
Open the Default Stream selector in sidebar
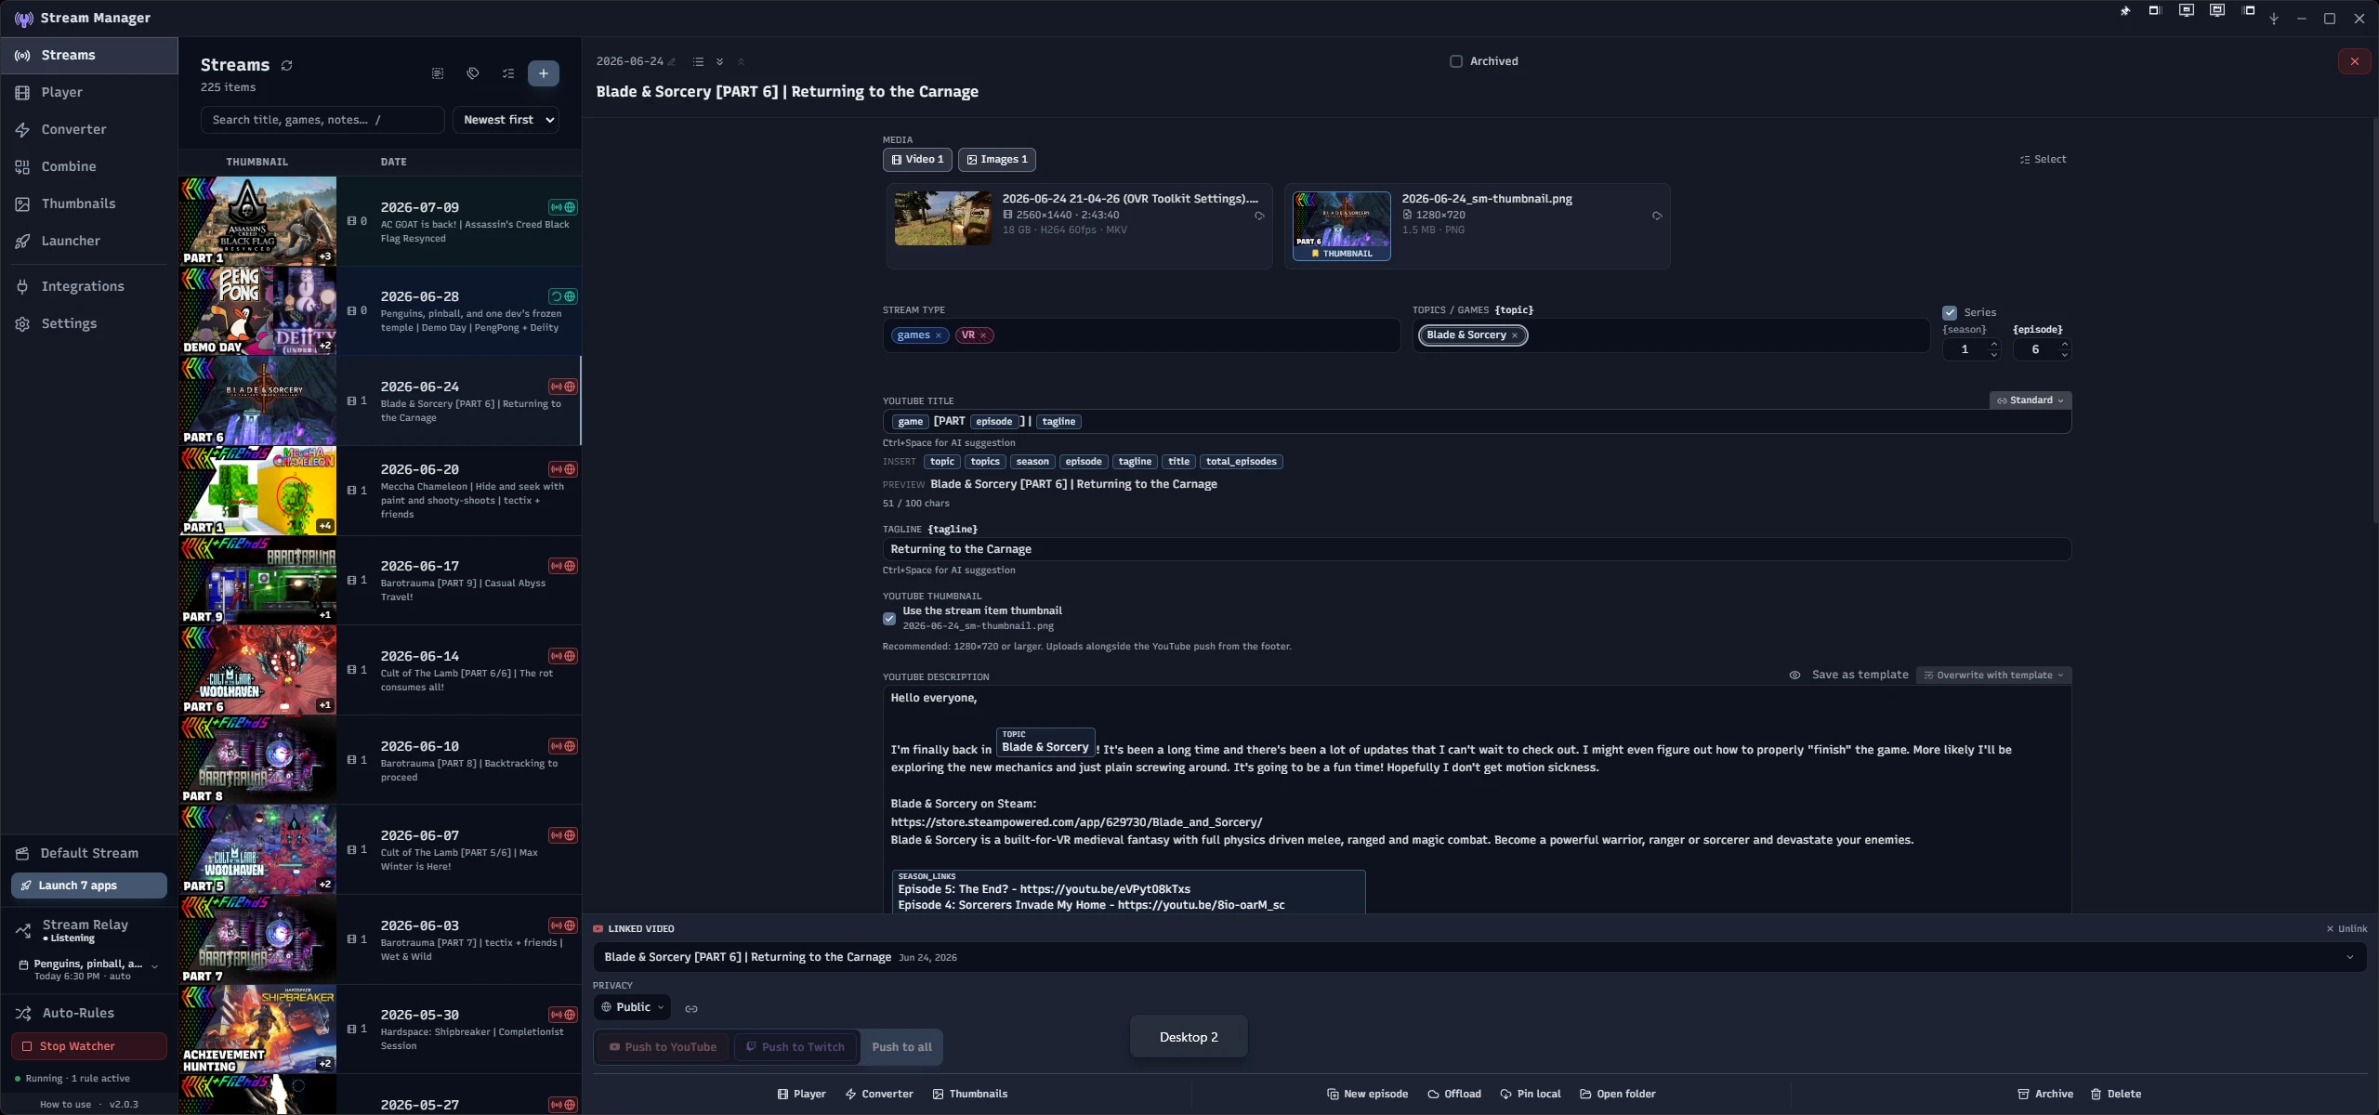tap(89, 853)
